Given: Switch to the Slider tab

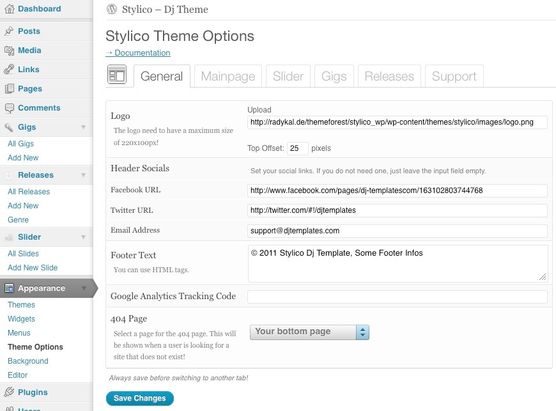Looking at the screenshot, I should [x=288, y=76].
